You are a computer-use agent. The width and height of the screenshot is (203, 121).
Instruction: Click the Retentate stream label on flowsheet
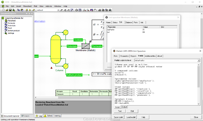(x=72, y=46)
